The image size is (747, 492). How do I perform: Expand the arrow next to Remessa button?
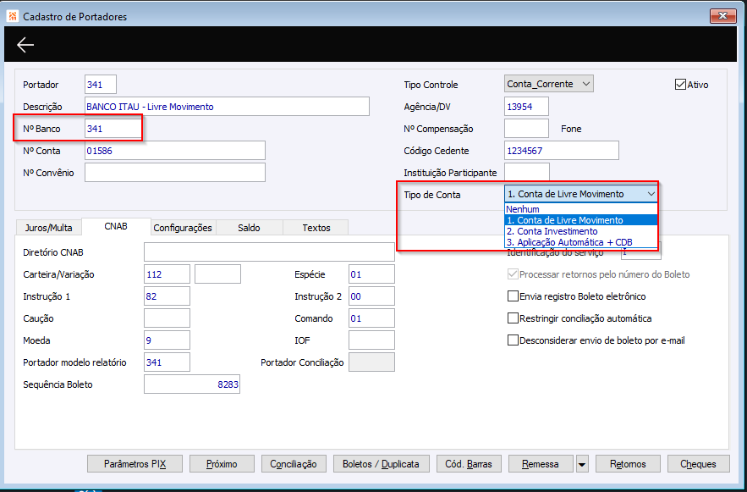pyautogui.click(x=583, y=464)
